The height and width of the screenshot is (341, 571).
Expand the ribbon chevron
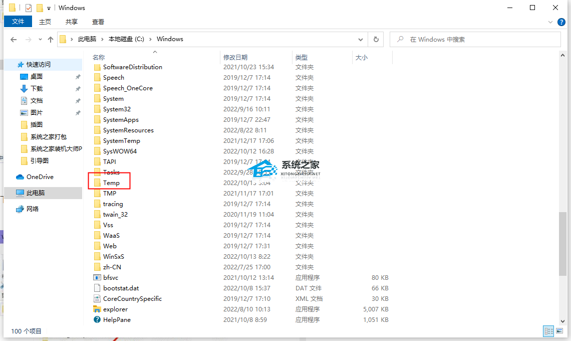[x=550, y=22]
